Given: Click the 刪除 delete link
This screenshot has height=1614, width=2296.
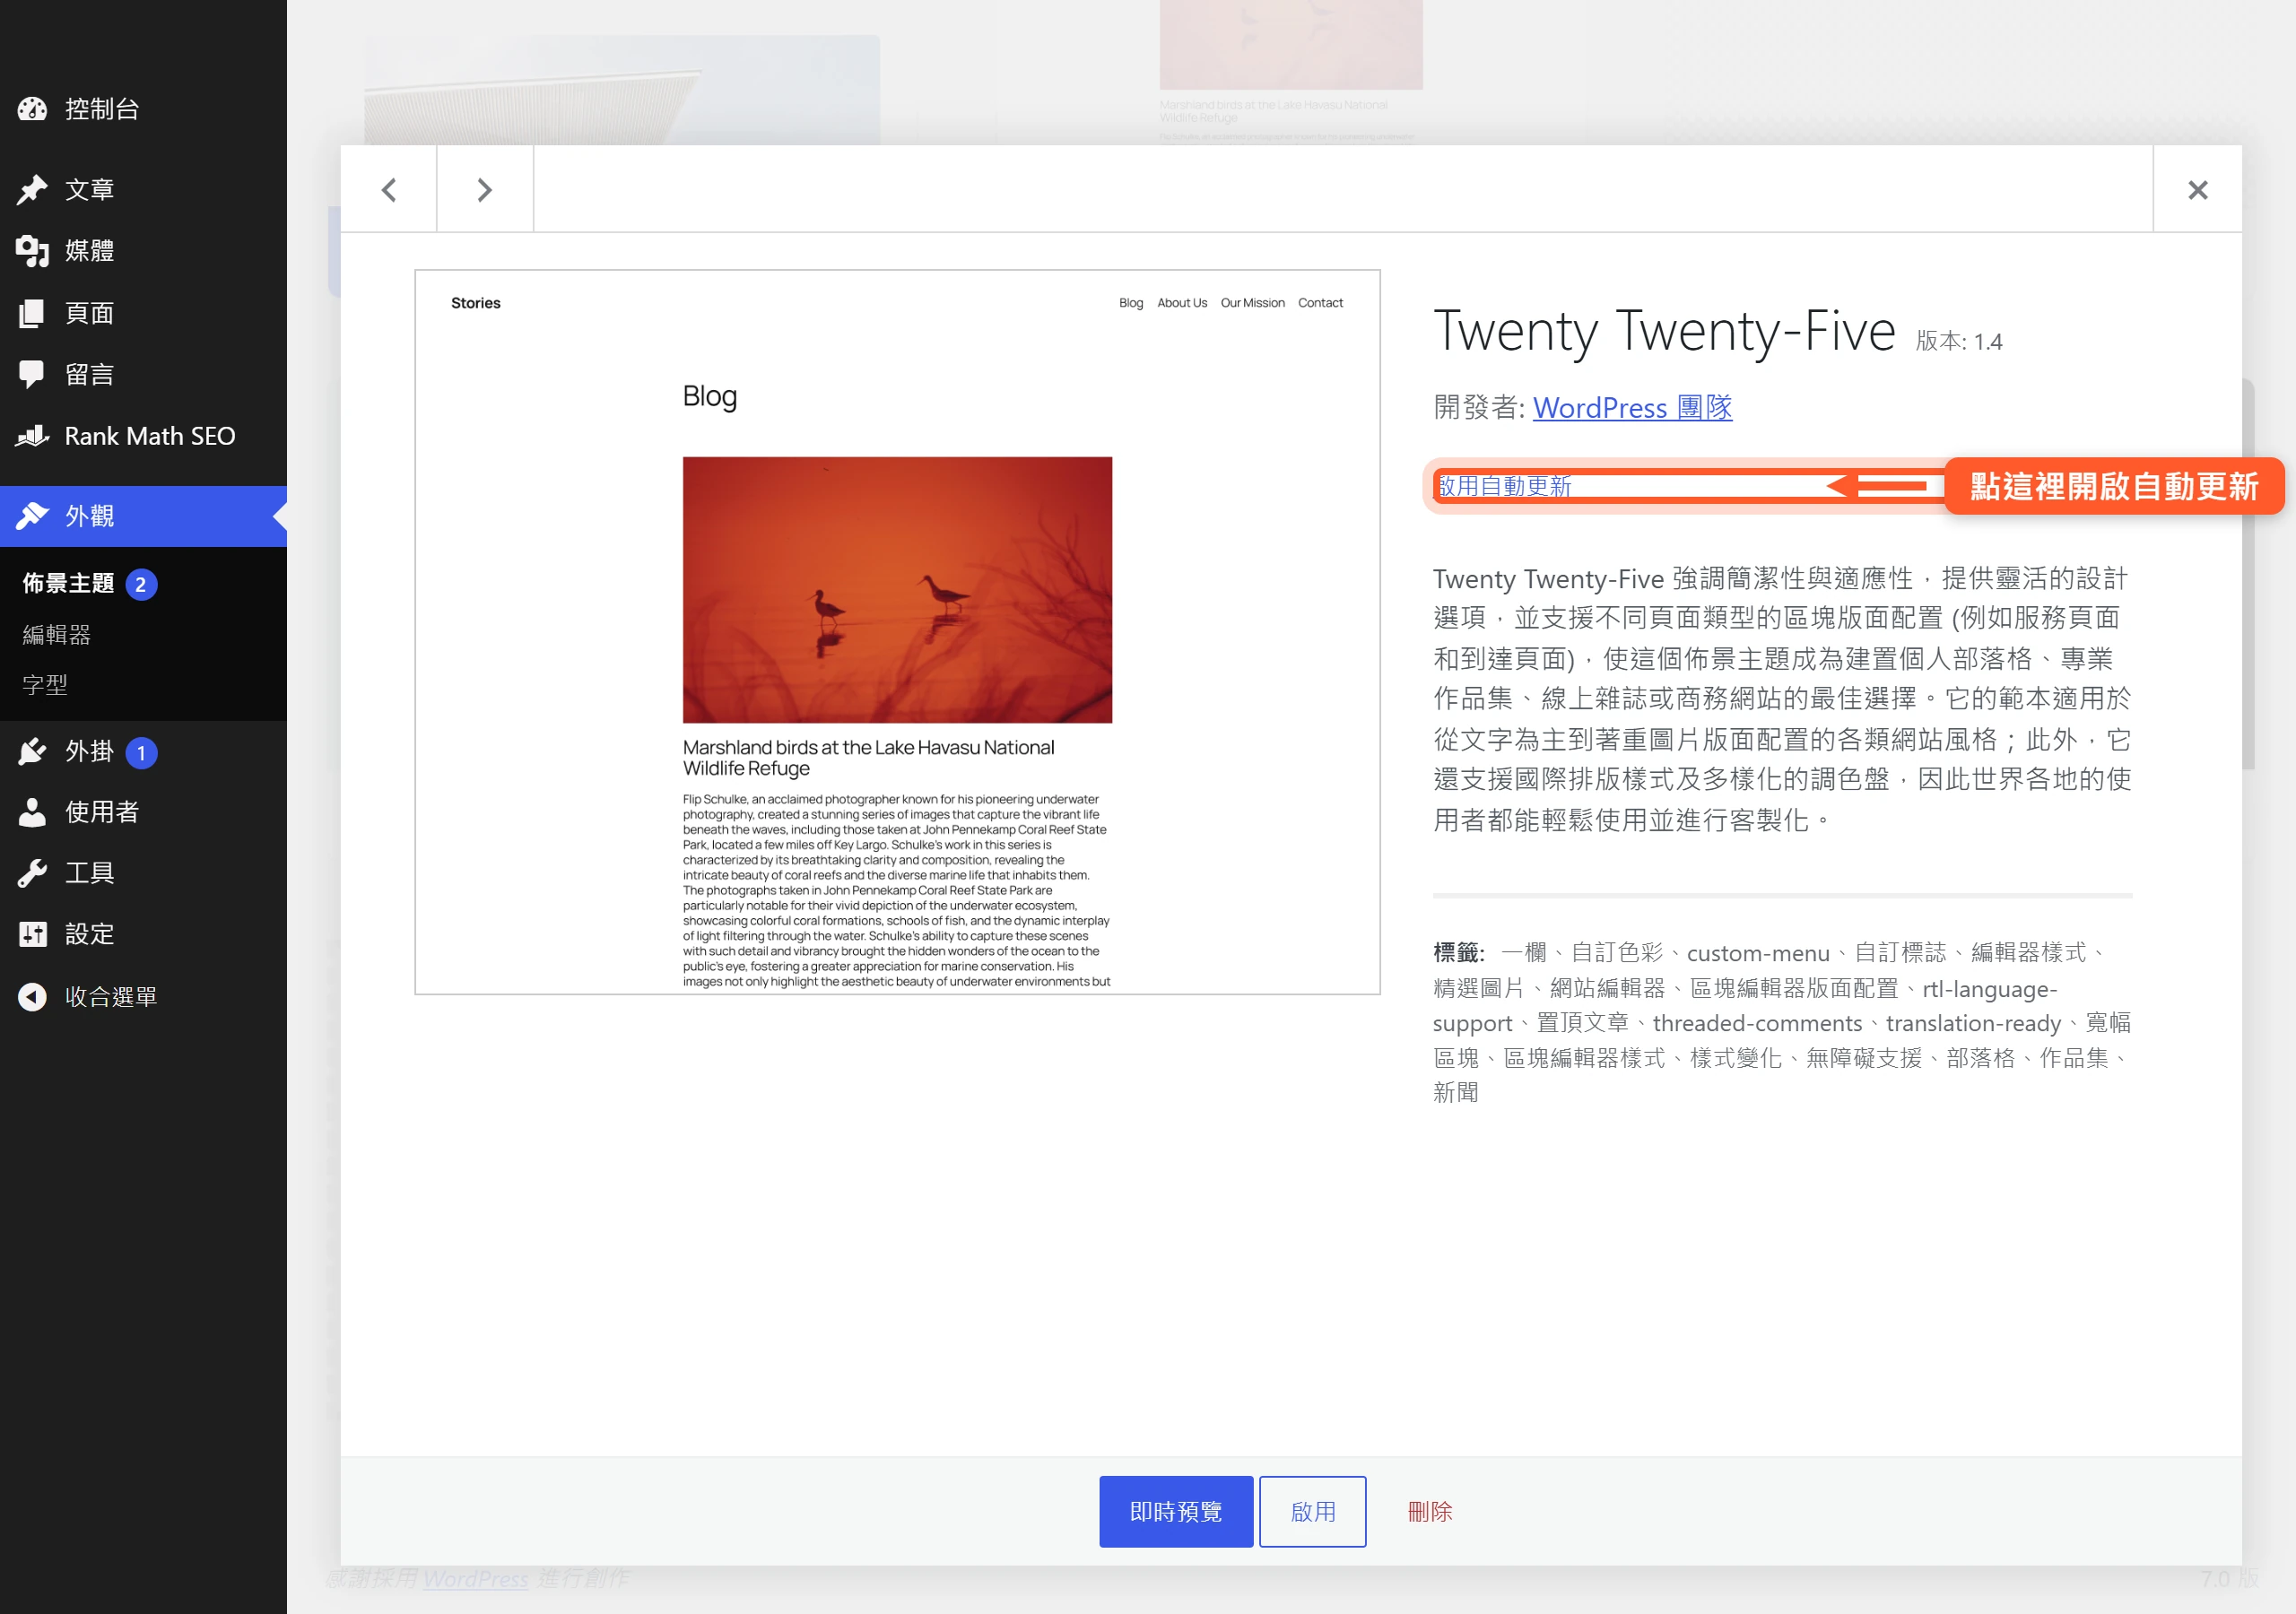Looking at the screenshot, I should 1430,1511.
